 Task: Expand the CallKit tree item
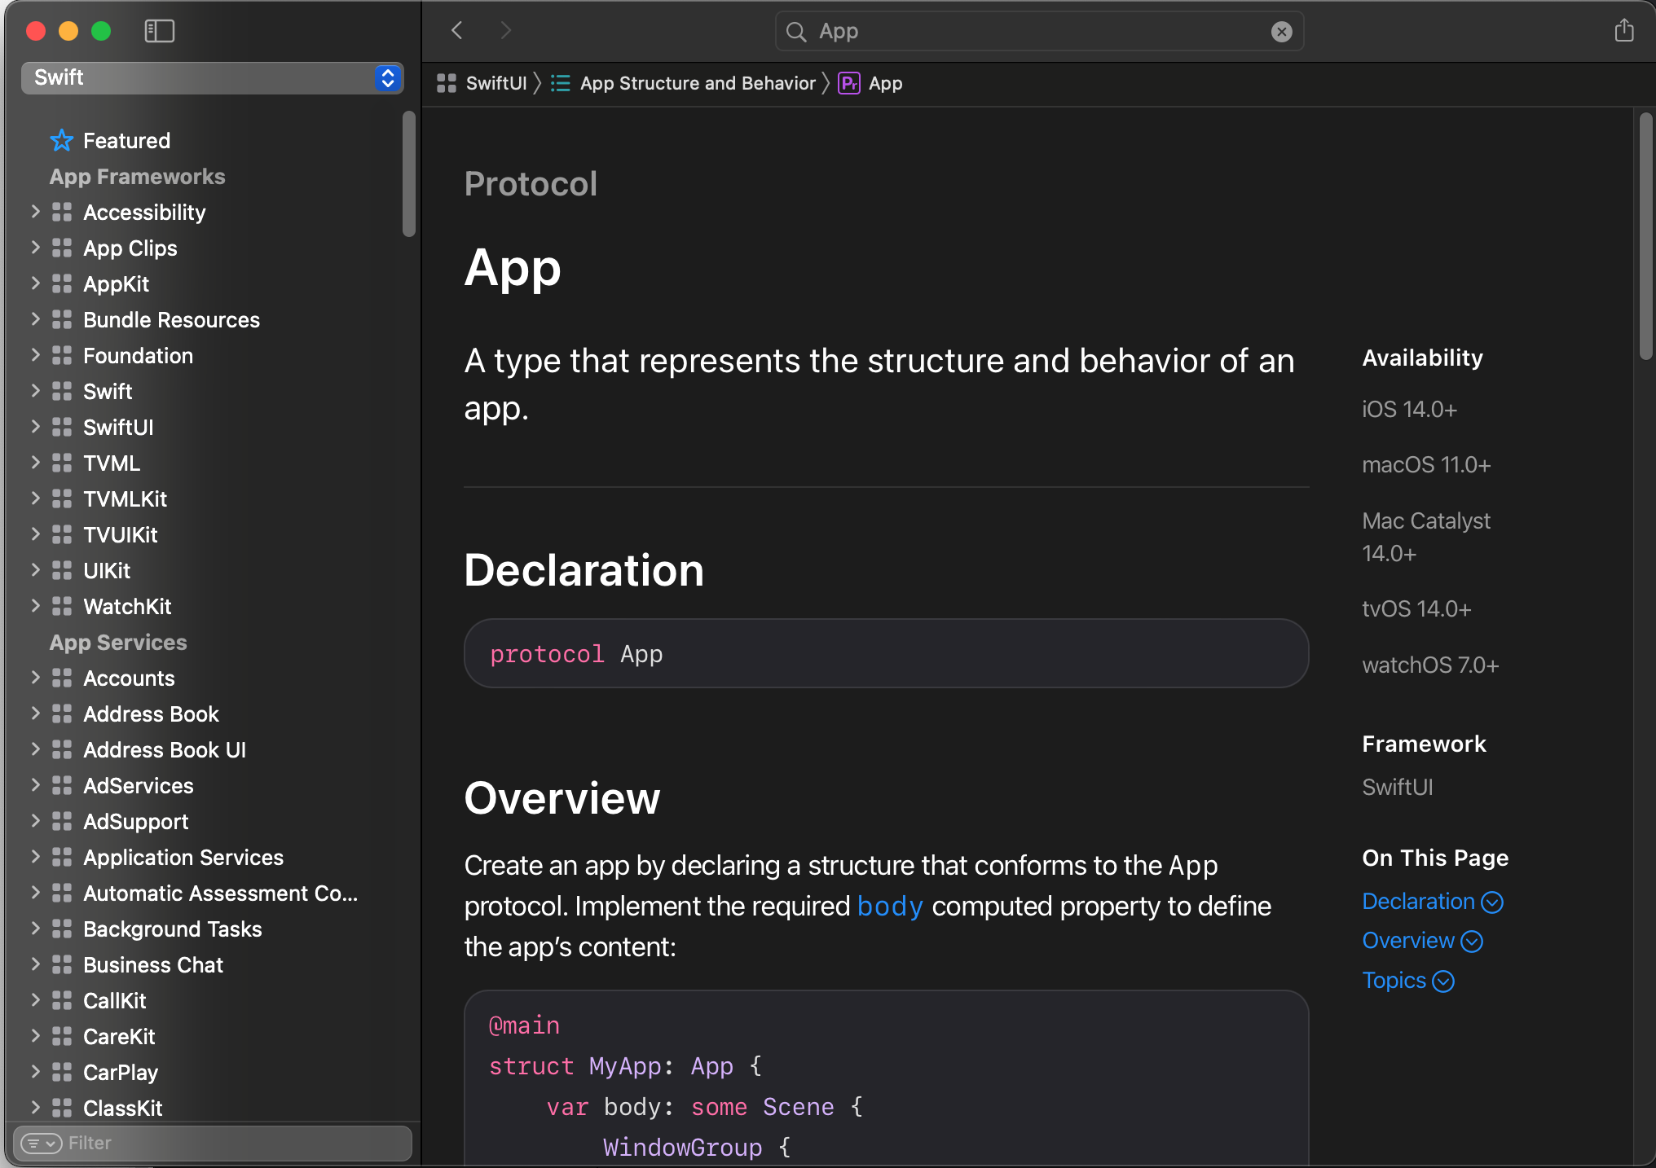35,1000
